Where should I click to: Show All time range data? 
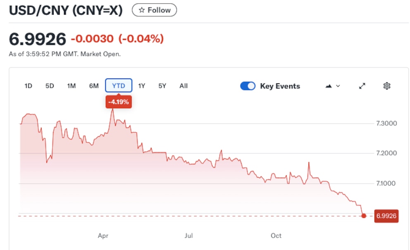click(184, 86)
